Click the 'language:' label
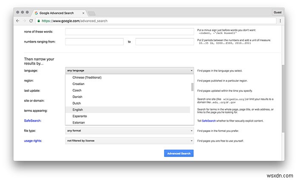The image size is (298, 180). click(31, 71)
